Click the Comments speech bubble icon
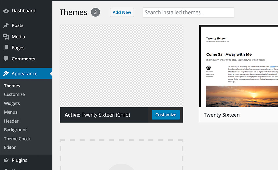 coord(6,59)
